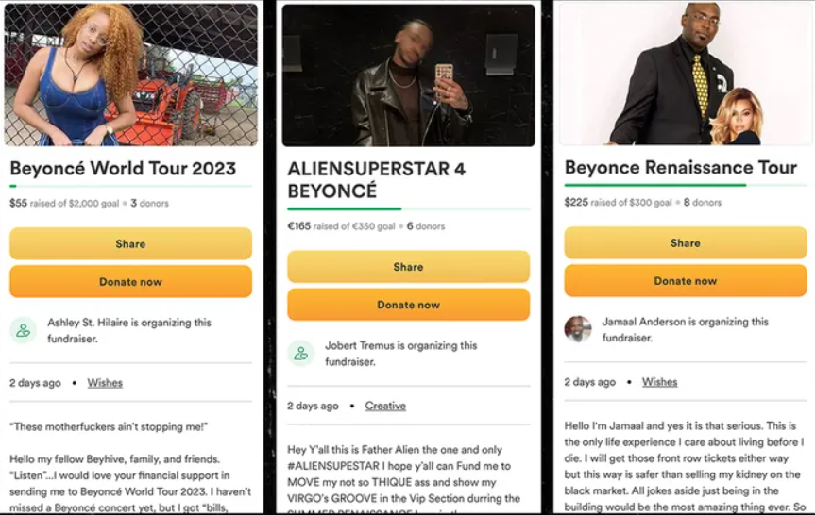The height and width of the screenshot is (515, 815).
Task: Click the $225 of $300 progress bar
Action: (x=685, y=186)
